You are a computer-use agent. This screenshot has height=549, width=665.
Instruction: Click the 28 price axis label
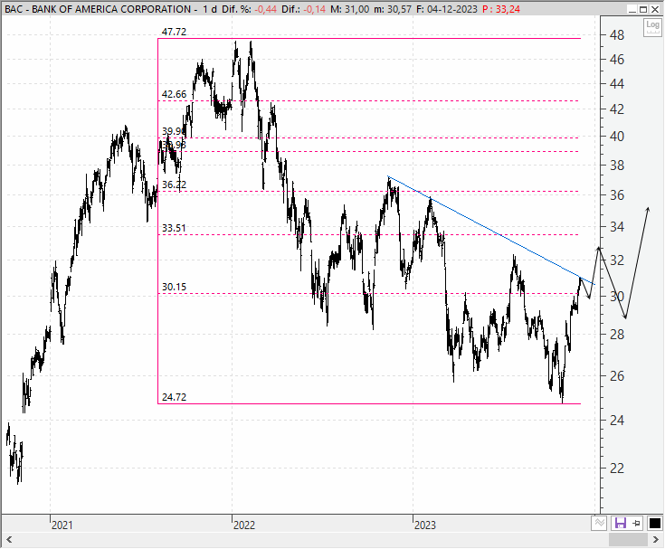617,335
